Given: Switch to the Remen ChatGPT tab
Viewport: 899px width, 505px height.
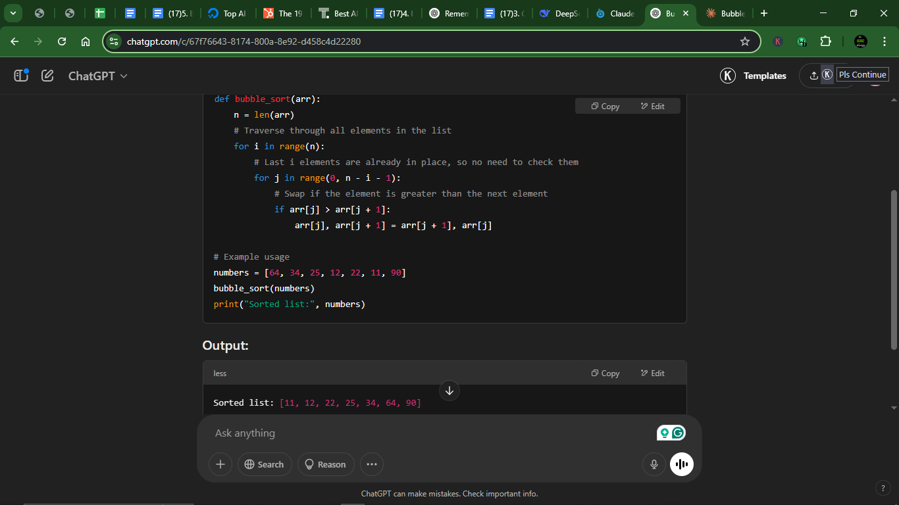Looking at the screenshot, I should point(450,13).
